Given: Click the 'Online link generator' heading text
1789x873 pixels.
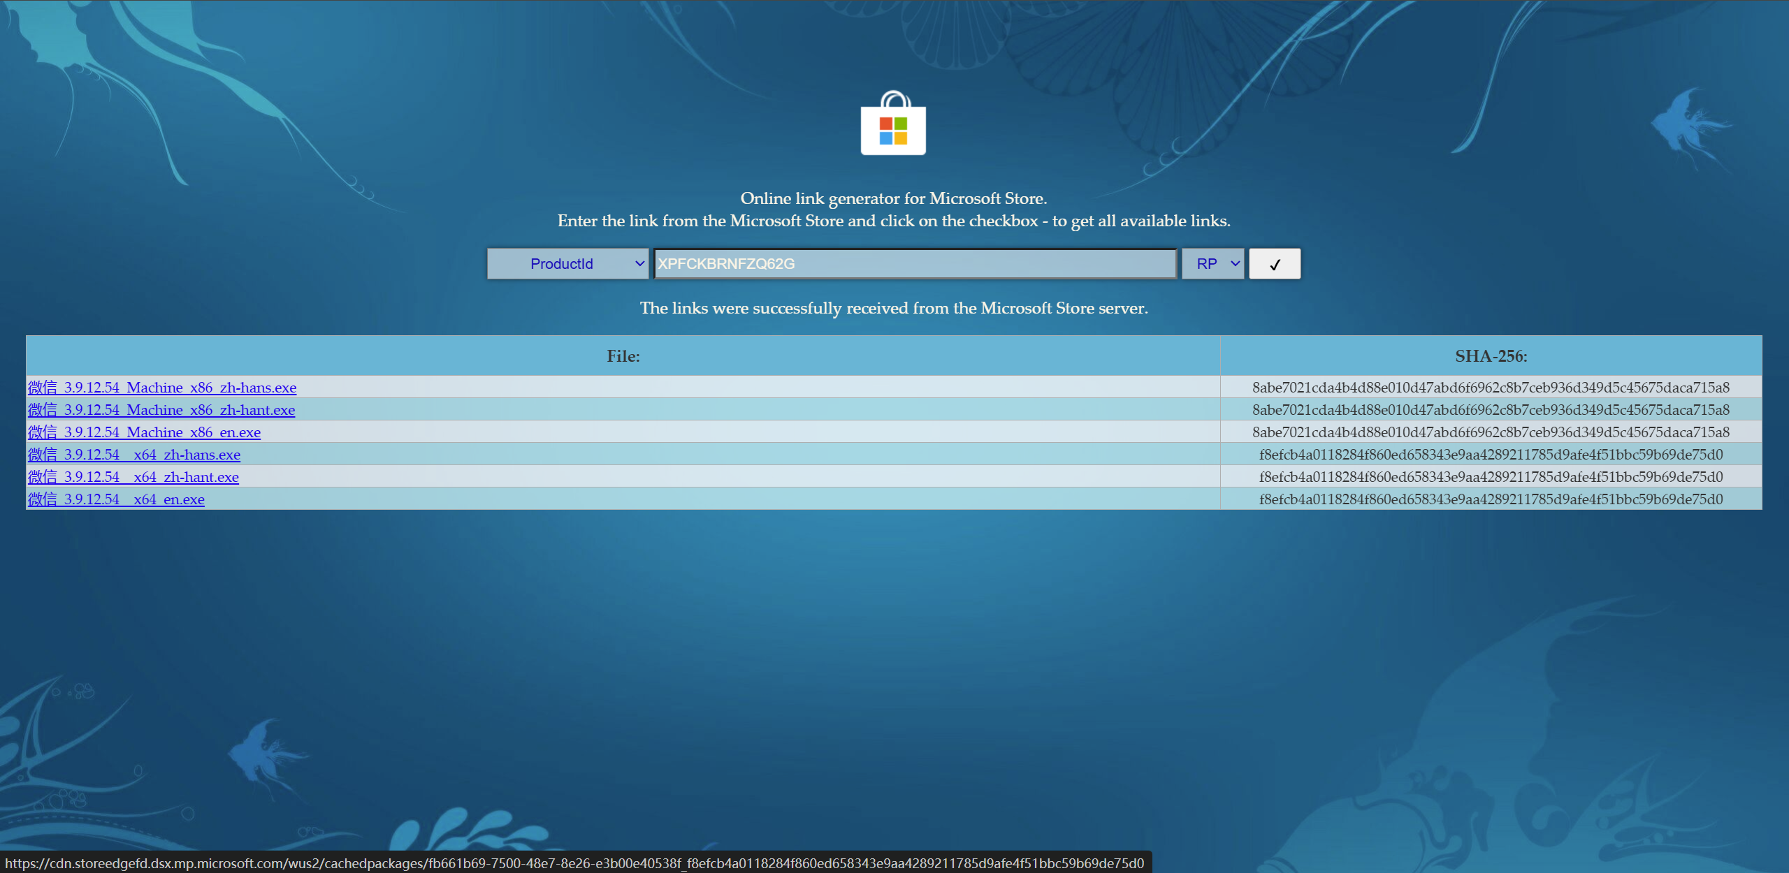Looking at the screenshot, I should [x=893, y=198].
